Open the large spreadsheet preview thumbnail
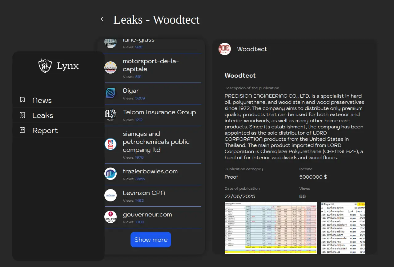Image resolution: width=394 pixels, height=267 pixels. coord(271,228)
